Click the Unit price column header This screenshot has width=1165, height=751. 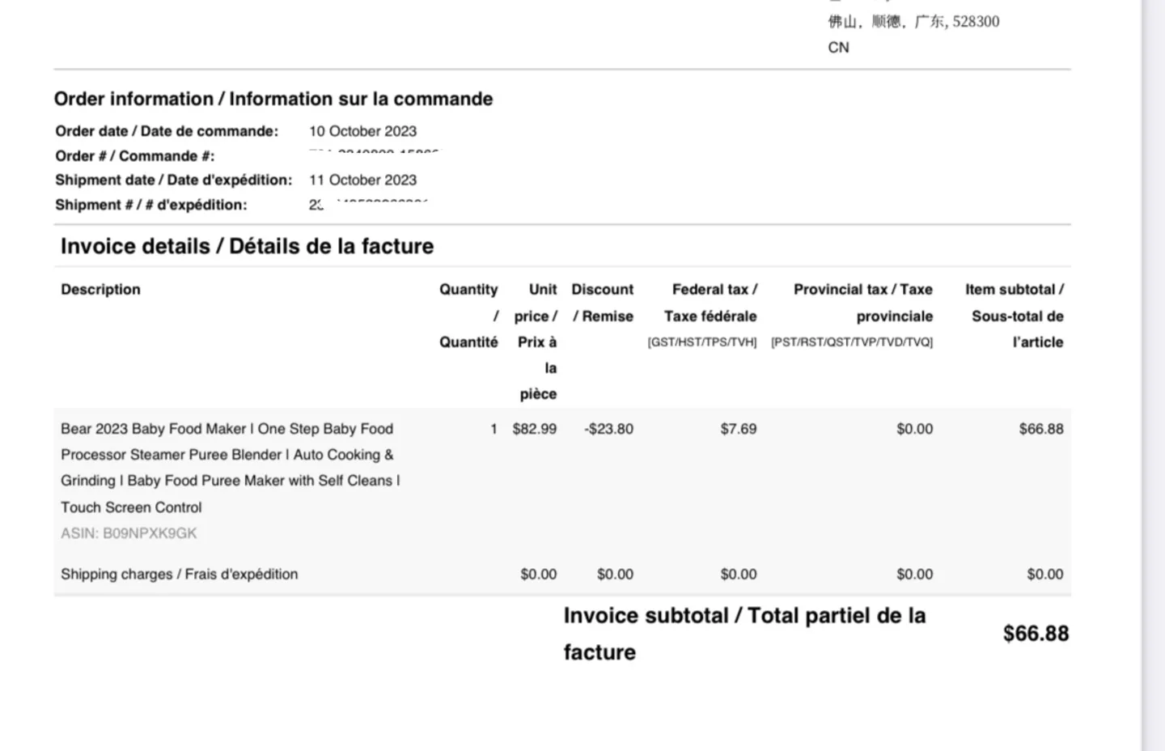[x=537, y=341]
